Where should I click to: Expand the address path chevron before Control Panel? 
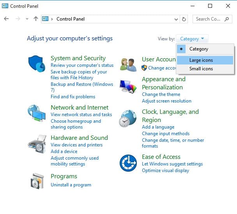(x=52, y=19)
